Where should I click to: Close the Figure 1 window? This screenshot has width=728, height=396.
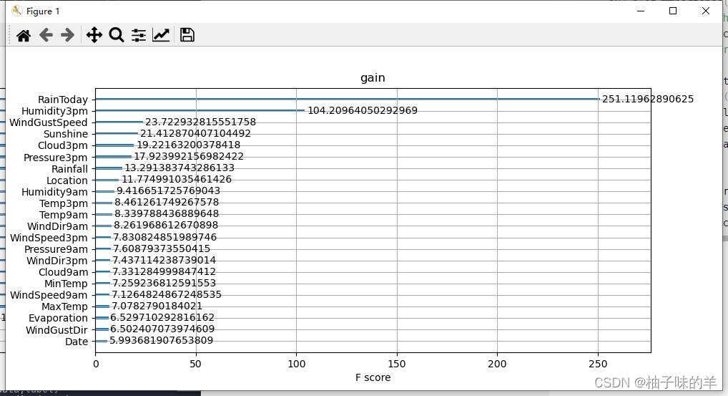(x=706, y=11)
